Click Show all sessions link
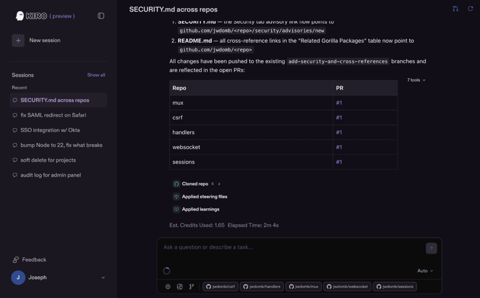 pos(96,75)
